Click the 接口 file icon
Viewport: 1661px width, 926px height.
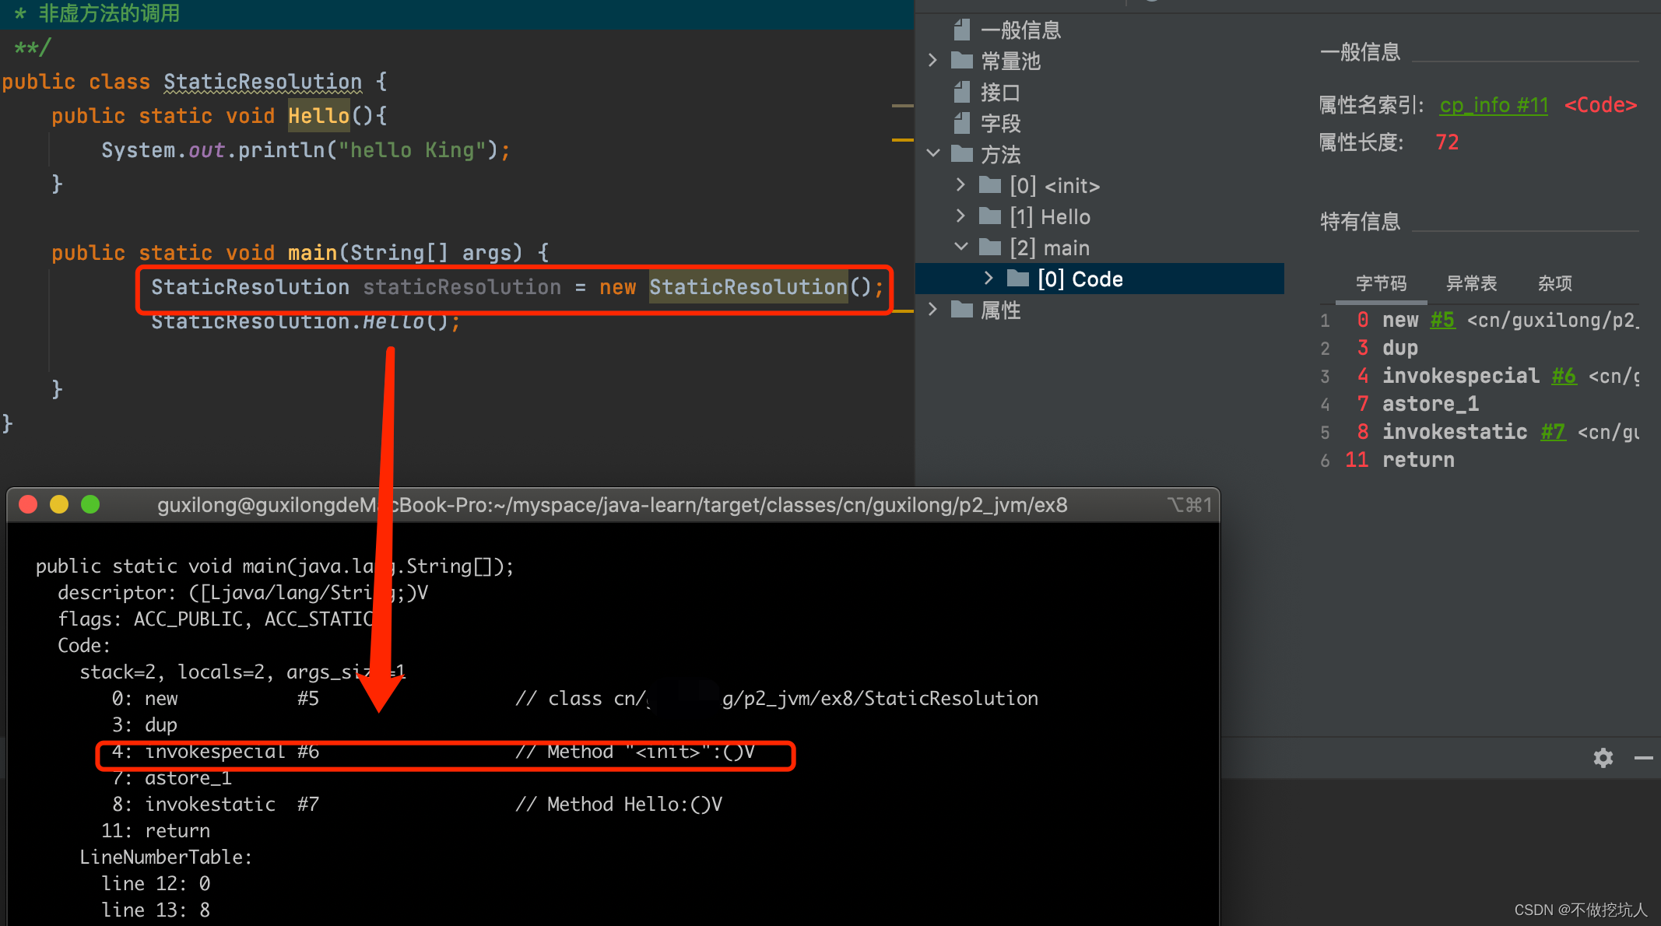[x=962, y=93]
